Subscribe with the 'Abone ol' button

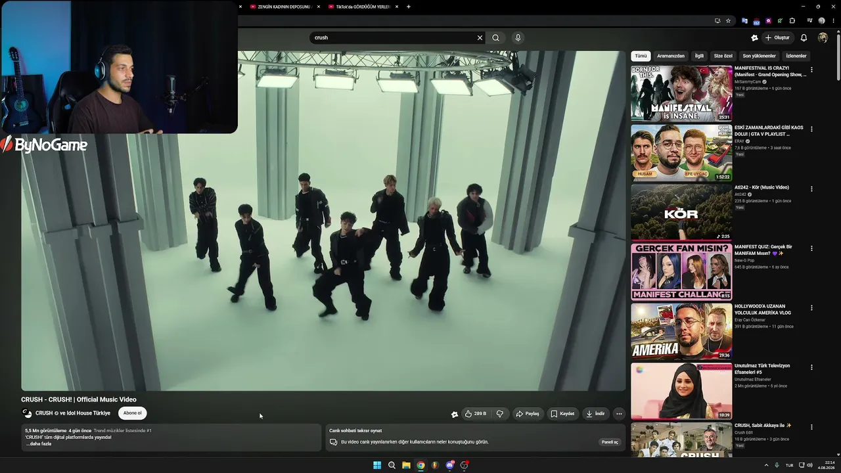pyautogui.click(x=132, y=413)
